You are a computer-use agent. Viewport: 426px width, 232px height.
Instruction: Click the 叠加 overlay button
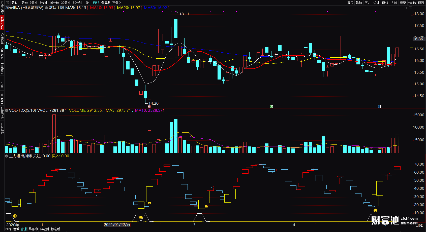(x=359, y=3)
